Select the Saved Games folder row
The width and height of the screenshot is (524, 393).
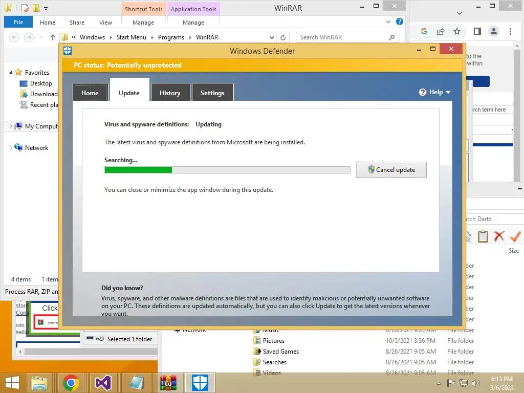point(364,351)
